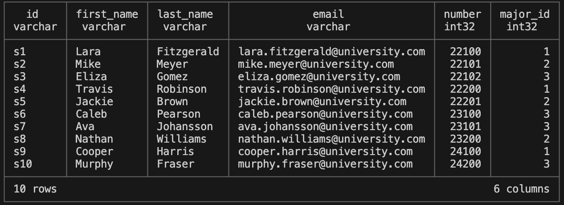The image size is (564, 205).
Task: Click the number value 22201
Action: tap(466, 102)
